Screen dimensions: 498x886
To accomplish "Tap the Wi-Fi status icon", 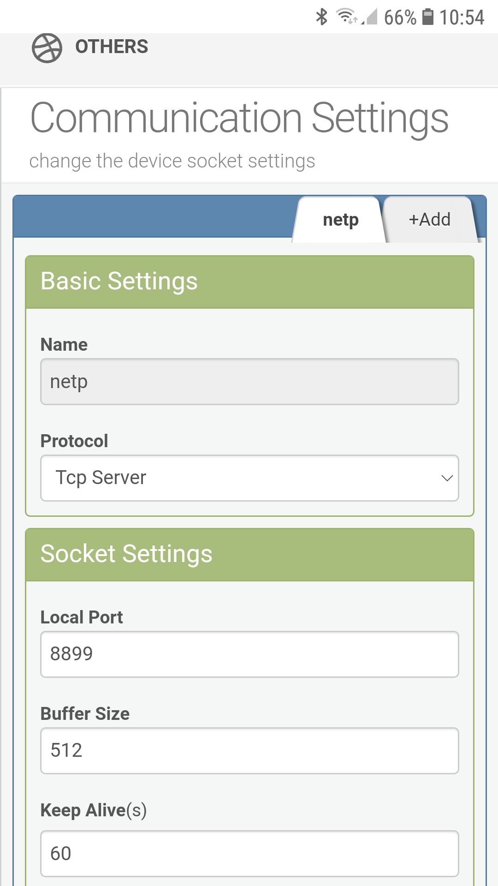I will click(346, 17).
